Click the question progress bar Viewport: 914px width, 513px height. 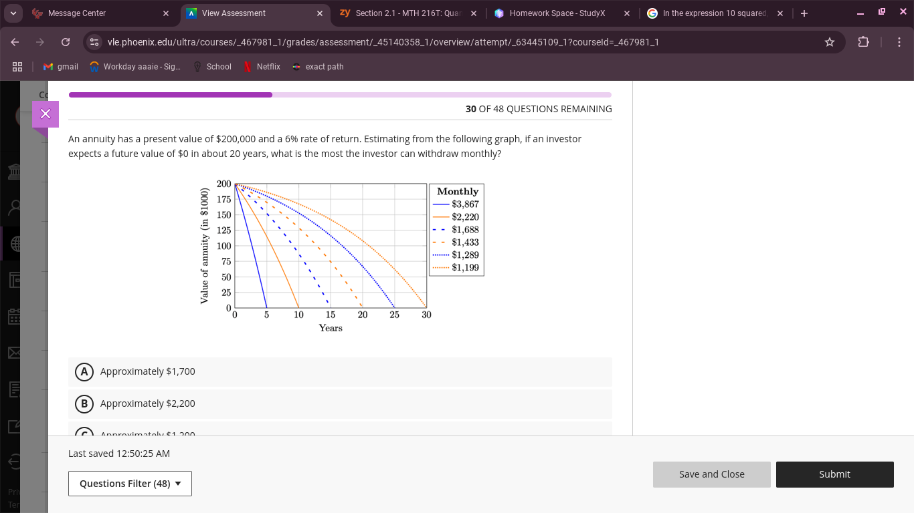pyautogui.click(x=340, y=95)
